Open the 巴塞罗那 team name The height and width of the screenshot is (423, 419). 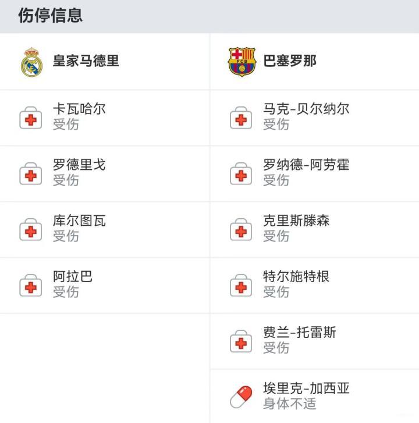(x=290, y=61)
